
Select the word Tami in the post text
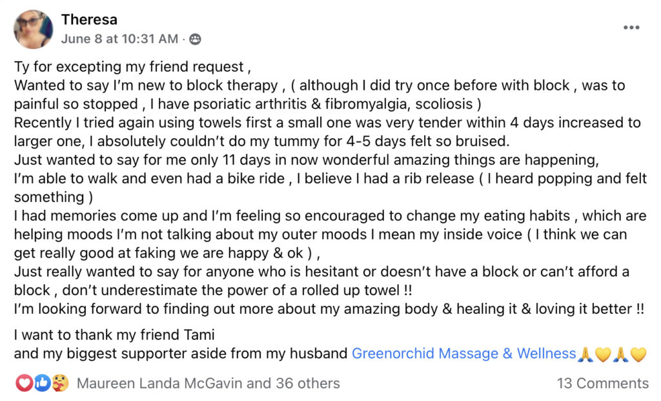tap(199, 334)
